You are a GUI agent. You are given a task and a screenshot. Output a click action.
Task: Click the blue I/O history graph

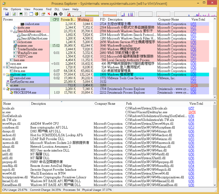click(128, 14)
